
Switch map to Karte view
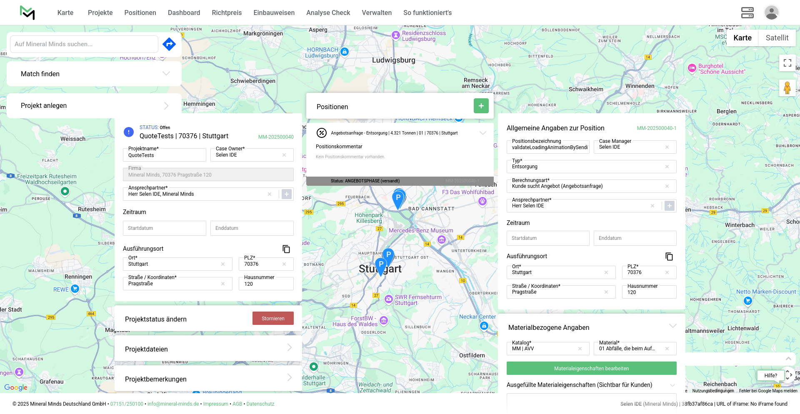point(742,38)
